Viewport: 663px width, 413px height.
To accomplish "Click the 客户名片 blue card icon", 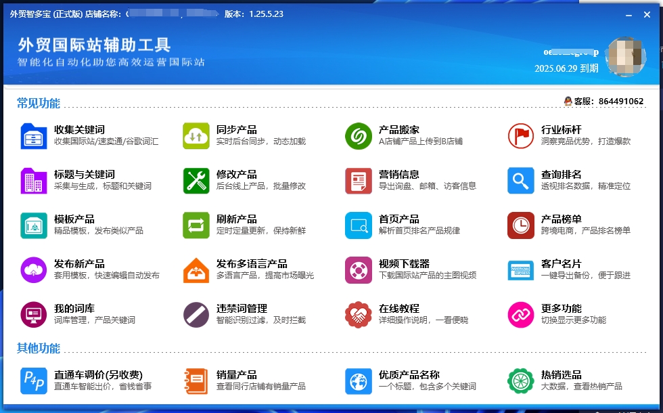I will 521,270.
